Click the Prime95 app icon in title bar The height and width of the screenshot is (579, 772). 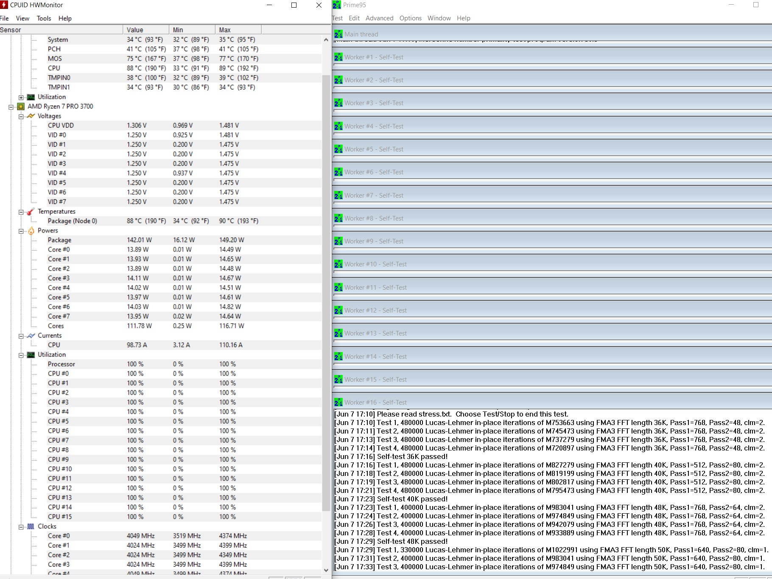tap(337, 5)
